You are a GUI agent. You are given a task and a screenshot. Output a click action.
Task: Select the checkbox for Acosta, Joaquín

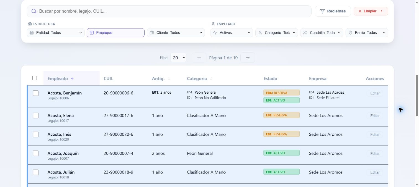(36, 153)
